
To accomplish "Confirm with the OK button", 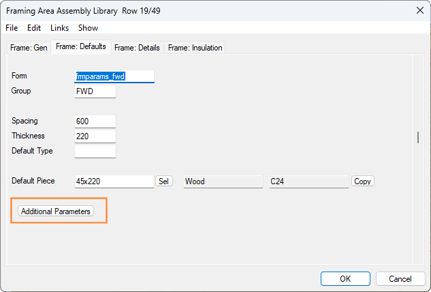I will (345, 278).
